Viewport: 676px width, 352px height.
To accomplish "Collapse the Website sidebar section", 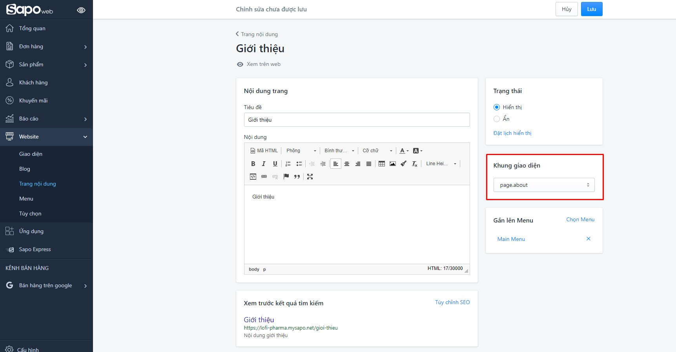I will tap(85, 137).
